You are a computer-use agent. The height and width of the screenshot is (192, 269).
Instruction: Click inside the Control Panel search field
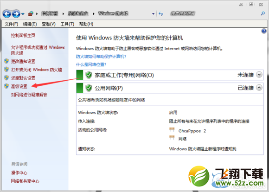coord(214,13)
